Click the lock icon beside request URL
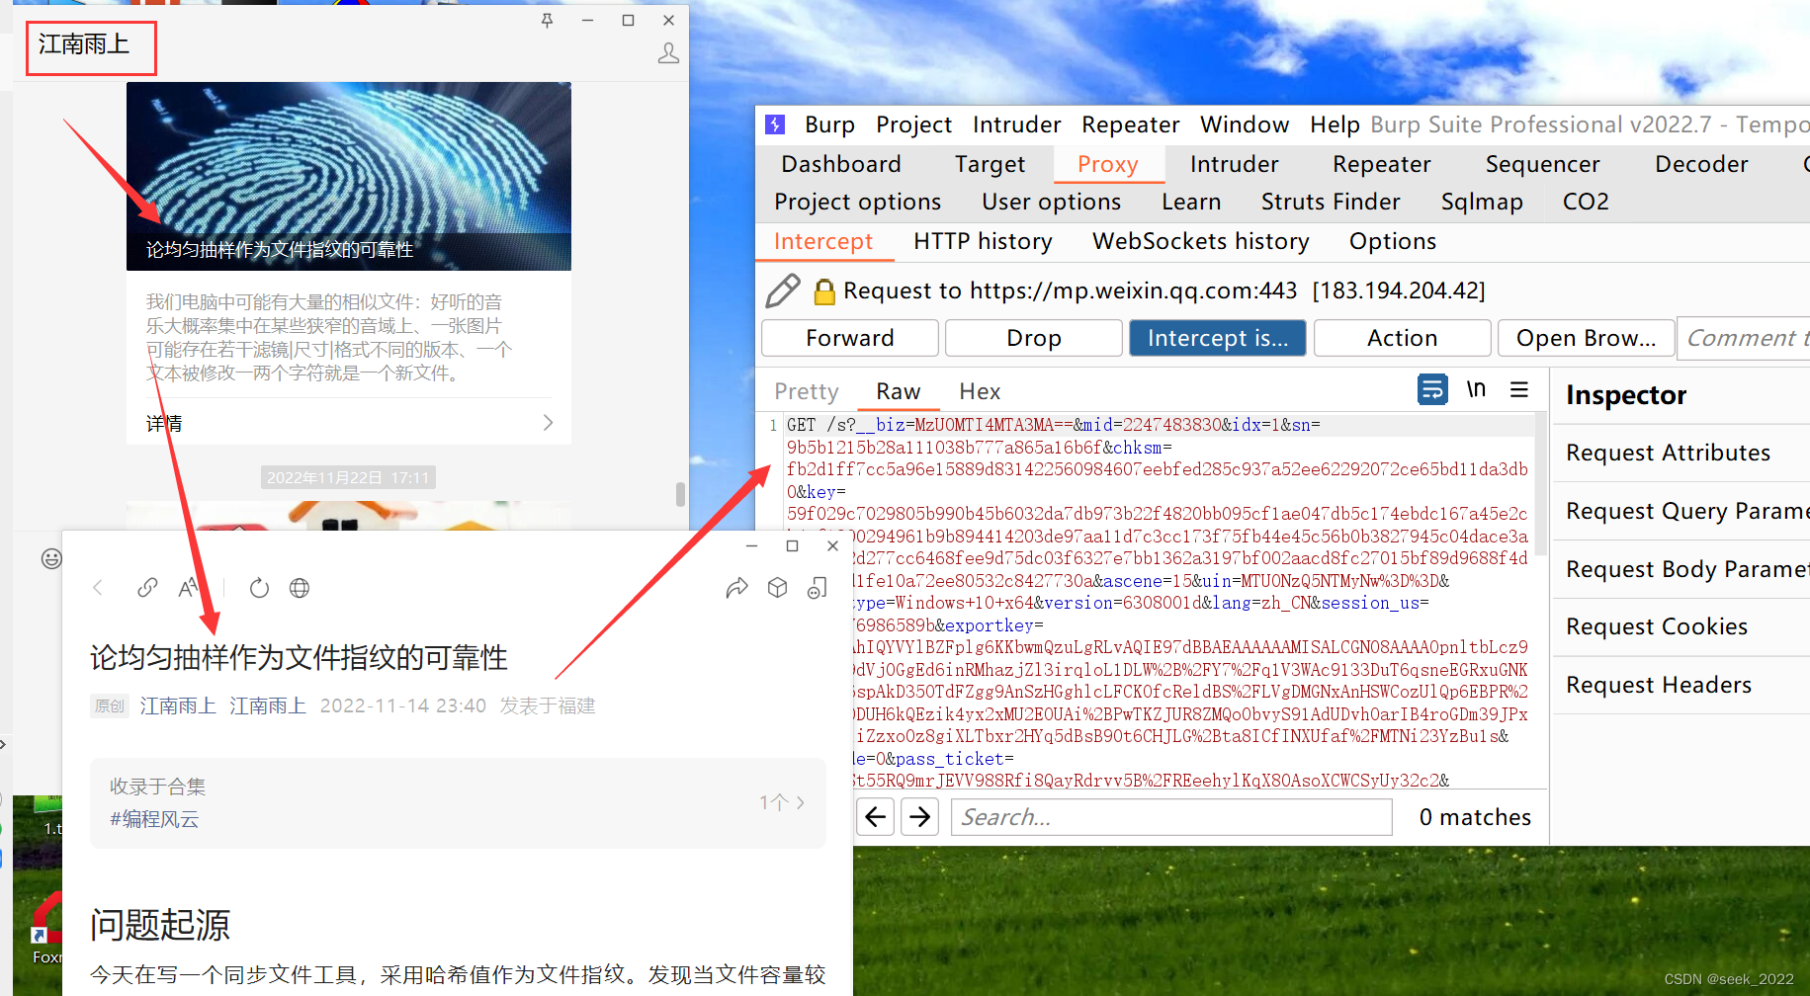This screenshot has width=1810, height=996. click(x=823, y=290)
